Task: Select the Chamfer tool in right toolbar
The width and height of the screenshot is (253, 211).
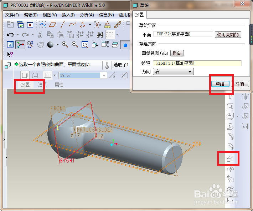Action: click(x=231, y=147)
